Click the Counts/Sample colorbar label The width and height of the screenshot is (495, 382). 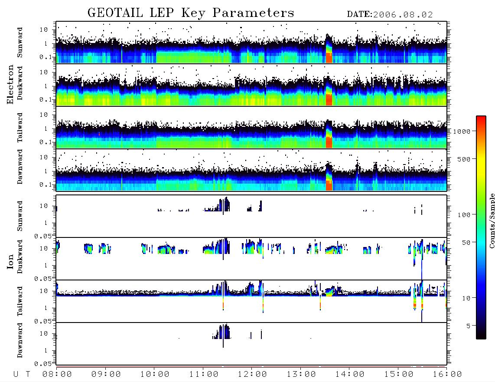[492, 221]
